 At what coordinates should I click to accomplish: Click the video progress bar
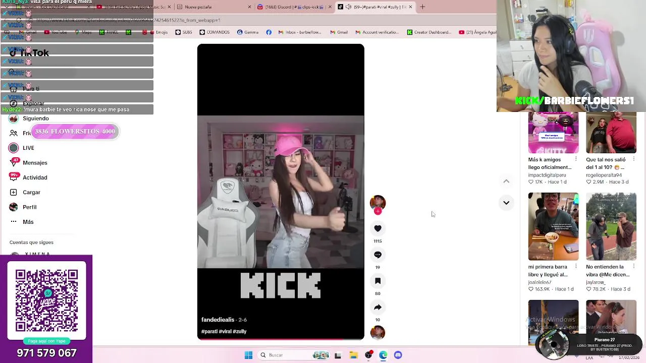(x=281, y=339)
